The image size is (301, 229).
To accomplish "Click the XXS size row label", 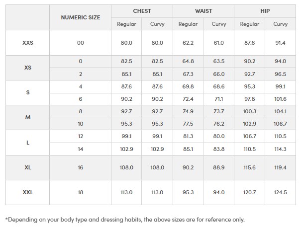I will click(28, 43).
